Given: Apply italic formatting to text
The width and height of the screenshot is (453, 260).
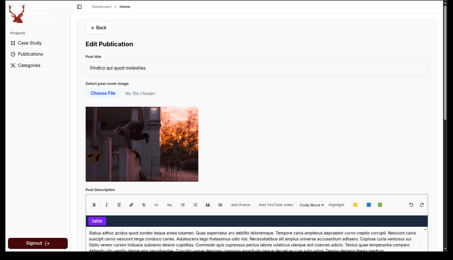Looking at the screenshot, I should pyautogui.click(x=106, y=205).
